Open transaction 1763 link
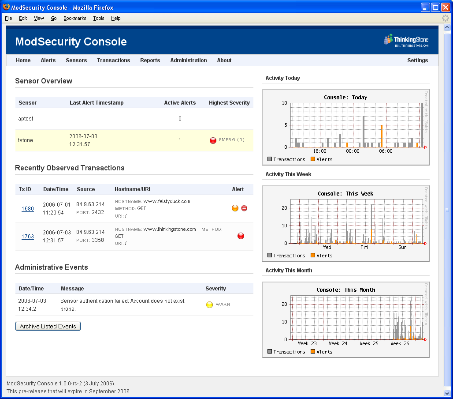The height and width of the screenshot is (399, 453). point(28,237)
